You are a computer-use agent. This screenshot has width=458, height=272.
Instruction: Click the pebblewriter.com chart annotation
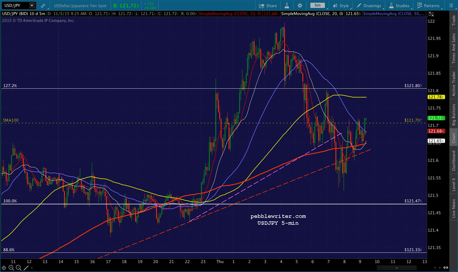click(x=278, y=216)
